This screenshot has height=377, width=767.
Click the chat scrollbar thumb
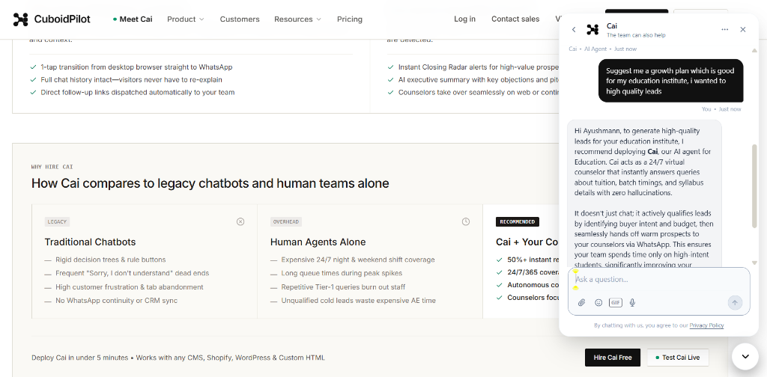(754, 186)
